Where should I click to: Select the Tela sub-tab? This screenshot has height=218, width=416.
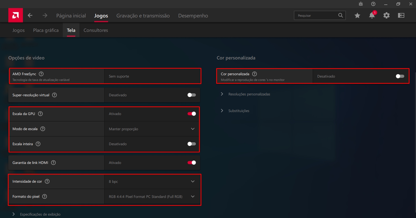click(71, 30)
